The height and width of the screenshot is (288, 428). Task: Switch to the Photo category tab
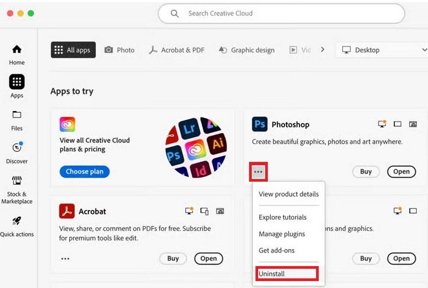tap(119, 50)
